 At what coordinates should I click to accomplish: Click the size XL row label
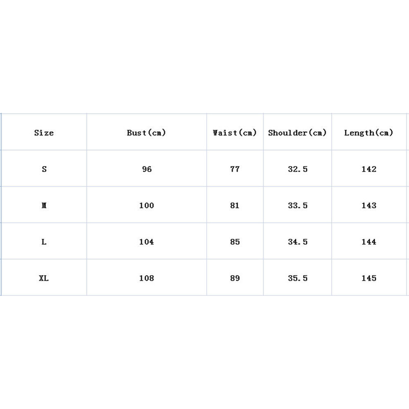[44, 278]
